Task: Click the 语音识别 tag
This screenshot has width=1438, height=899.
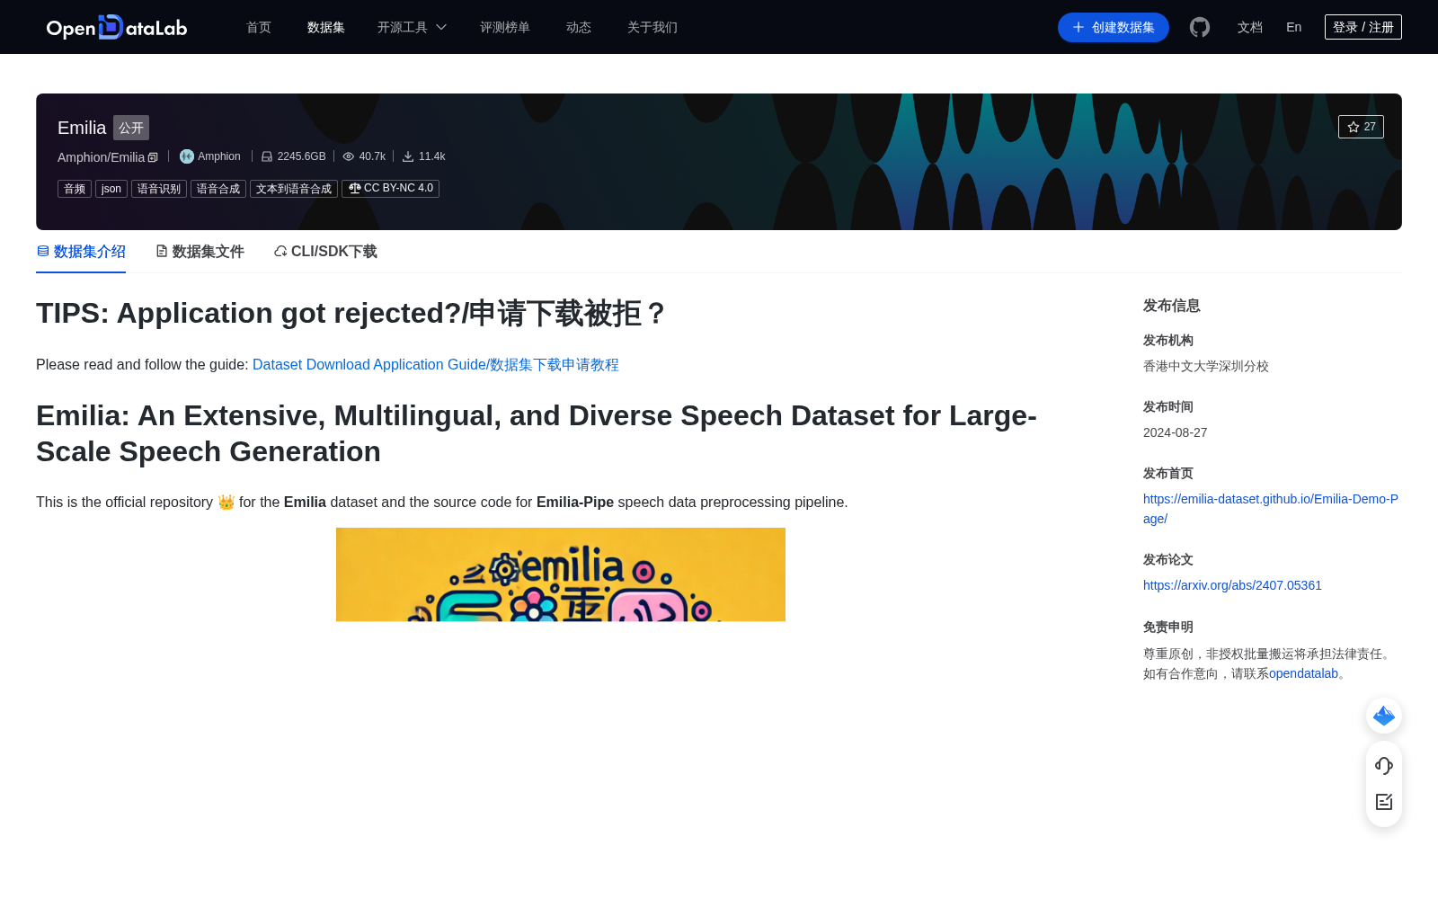Action: (x=159, y=189)
